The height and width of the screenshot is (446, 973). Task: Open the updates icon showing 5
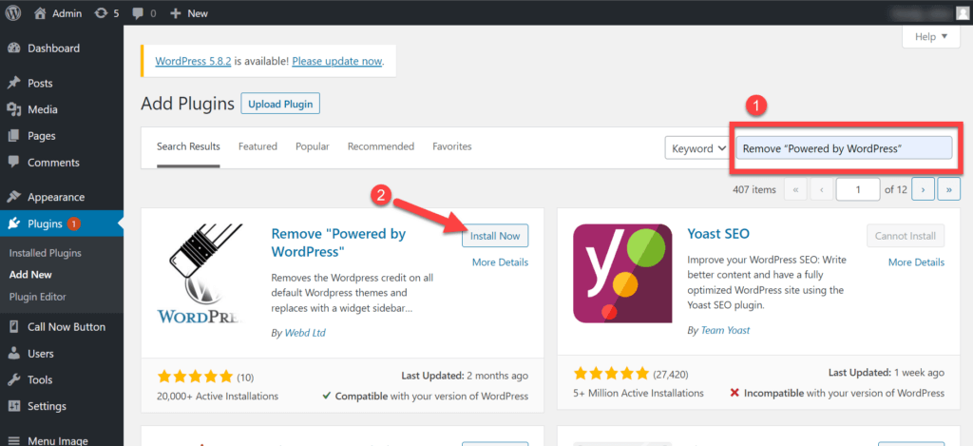101,13
